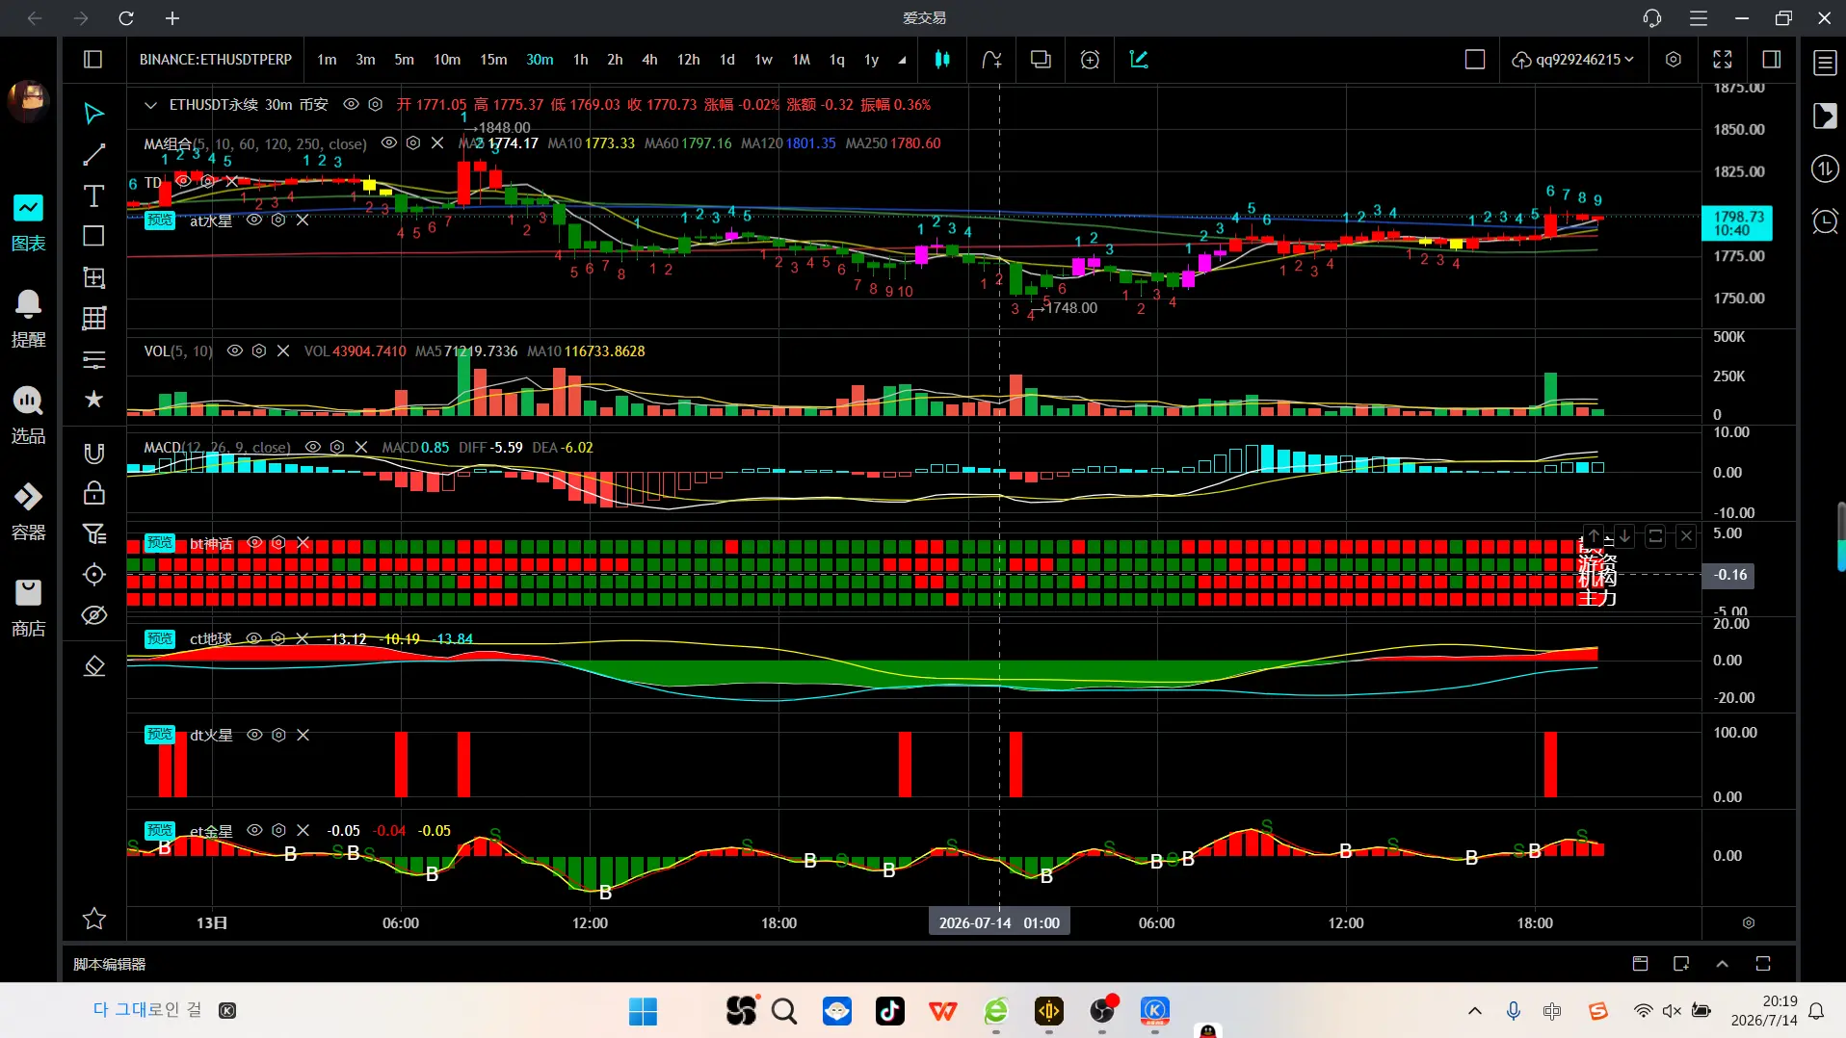The image size is (1846, 1038).
Task: Switch to the 1h timeframe
Action: (580, 60)
